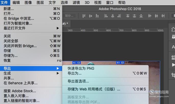The width and height of the screenshot is (175, 104).
Task: Open the 图像 menu
Action: click(28, 3)
